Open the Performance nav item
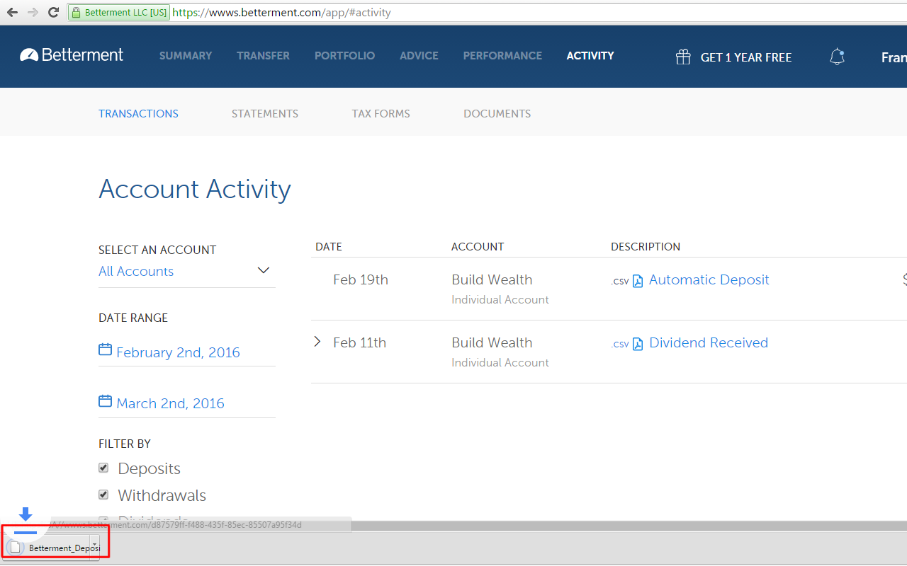Viewport: 907px width, 566px height. pyautogui.click(x=502, y=56)
